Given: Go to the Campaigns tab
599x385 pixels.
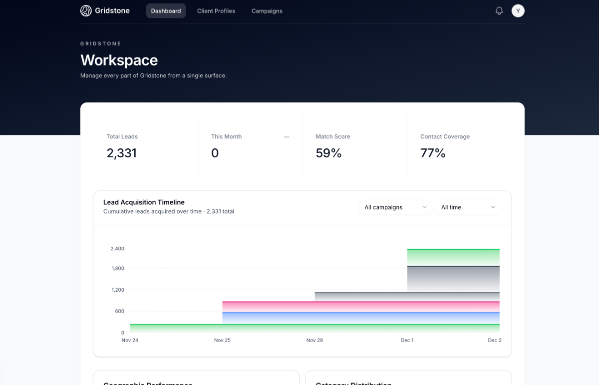Looking at the screenshot, I should [267, 11].
